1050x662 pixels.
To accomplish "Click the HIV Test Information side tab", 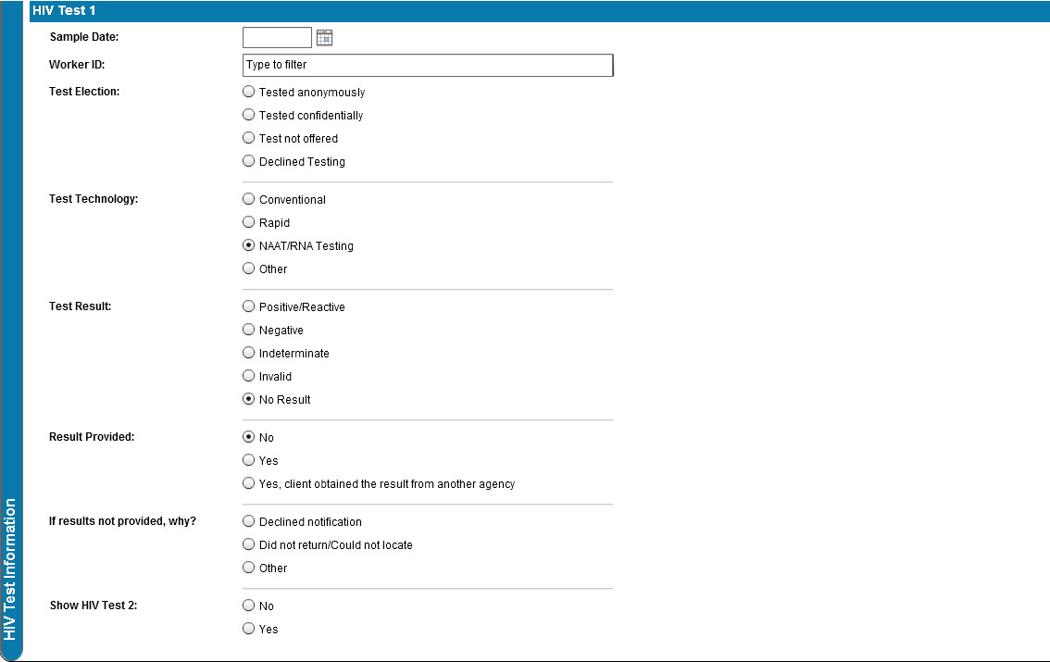I will (x=10, y=568).
